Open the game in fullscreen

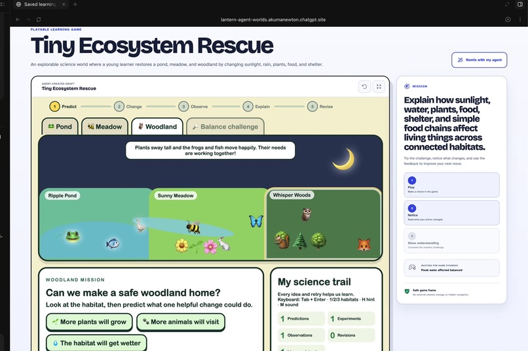(379, 87)
